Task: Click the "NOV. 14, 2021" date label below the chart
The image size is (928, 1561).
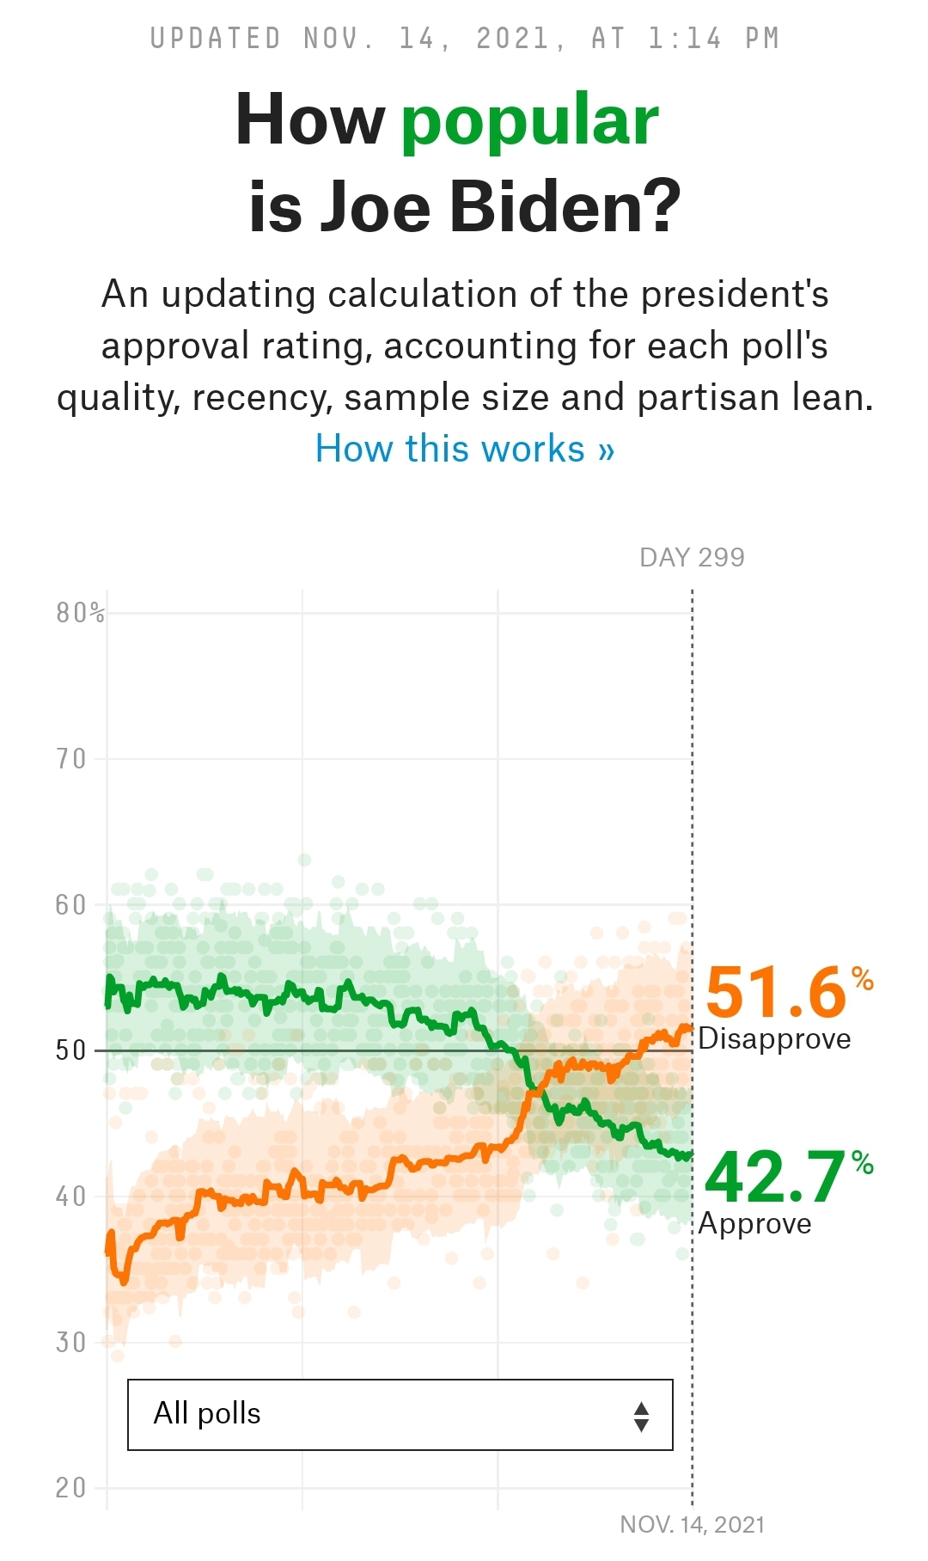Action: [x=692, y=1524]
